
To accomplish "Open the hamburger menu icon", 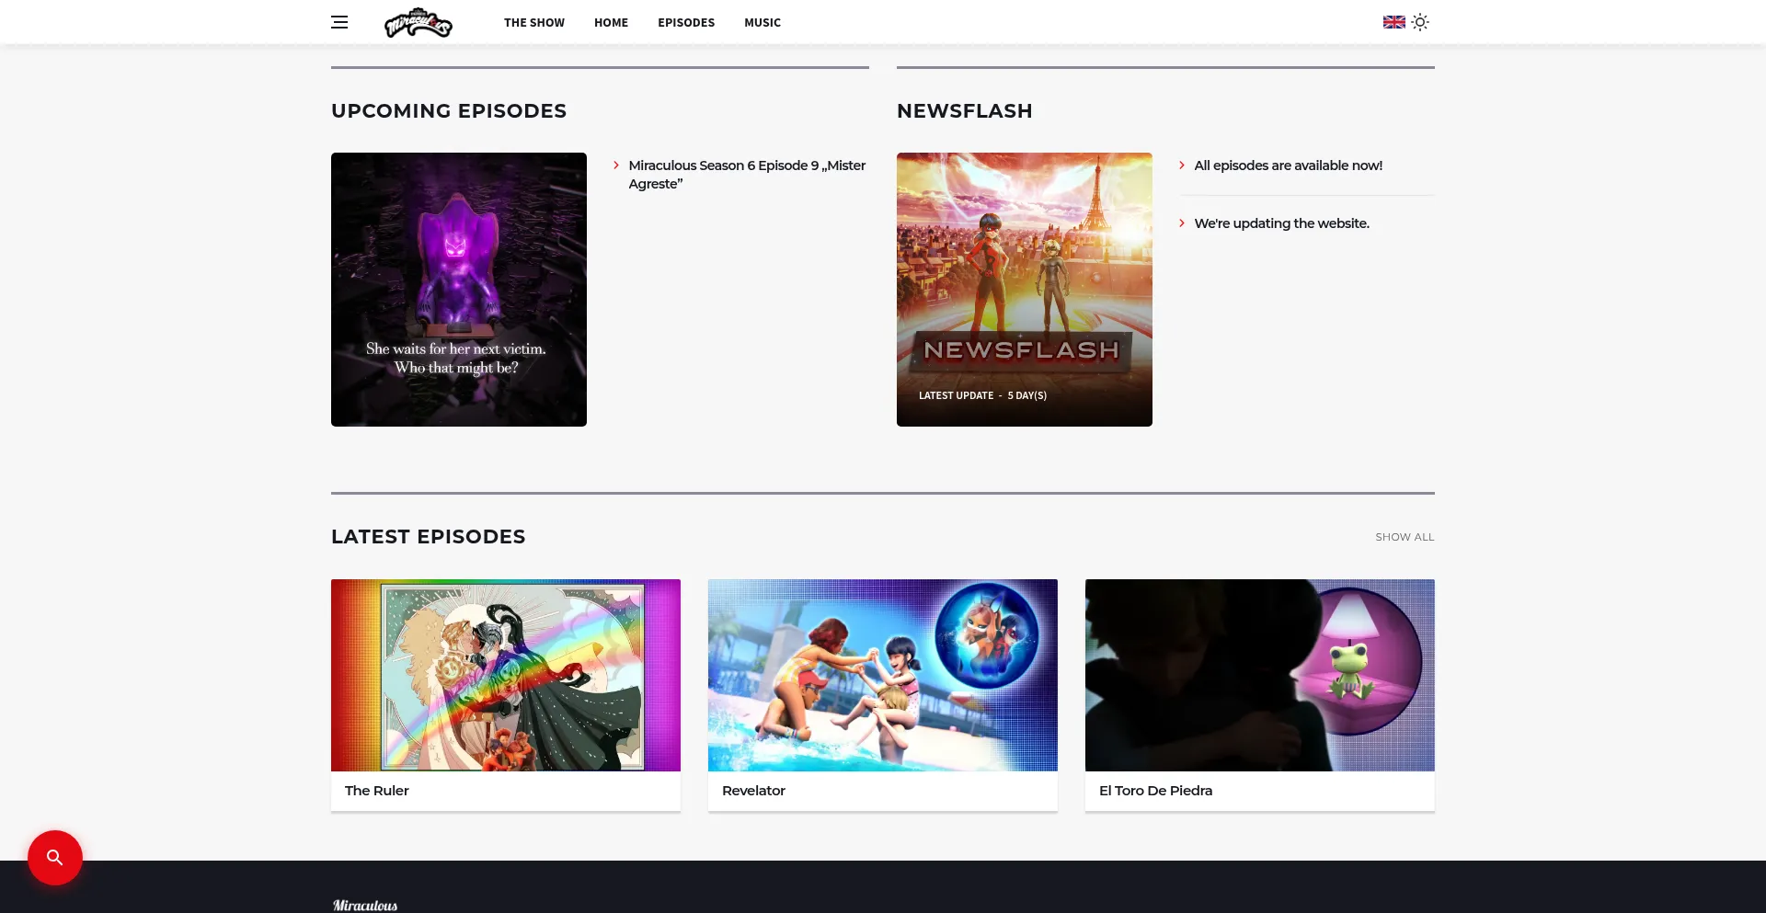I will 339,22.
